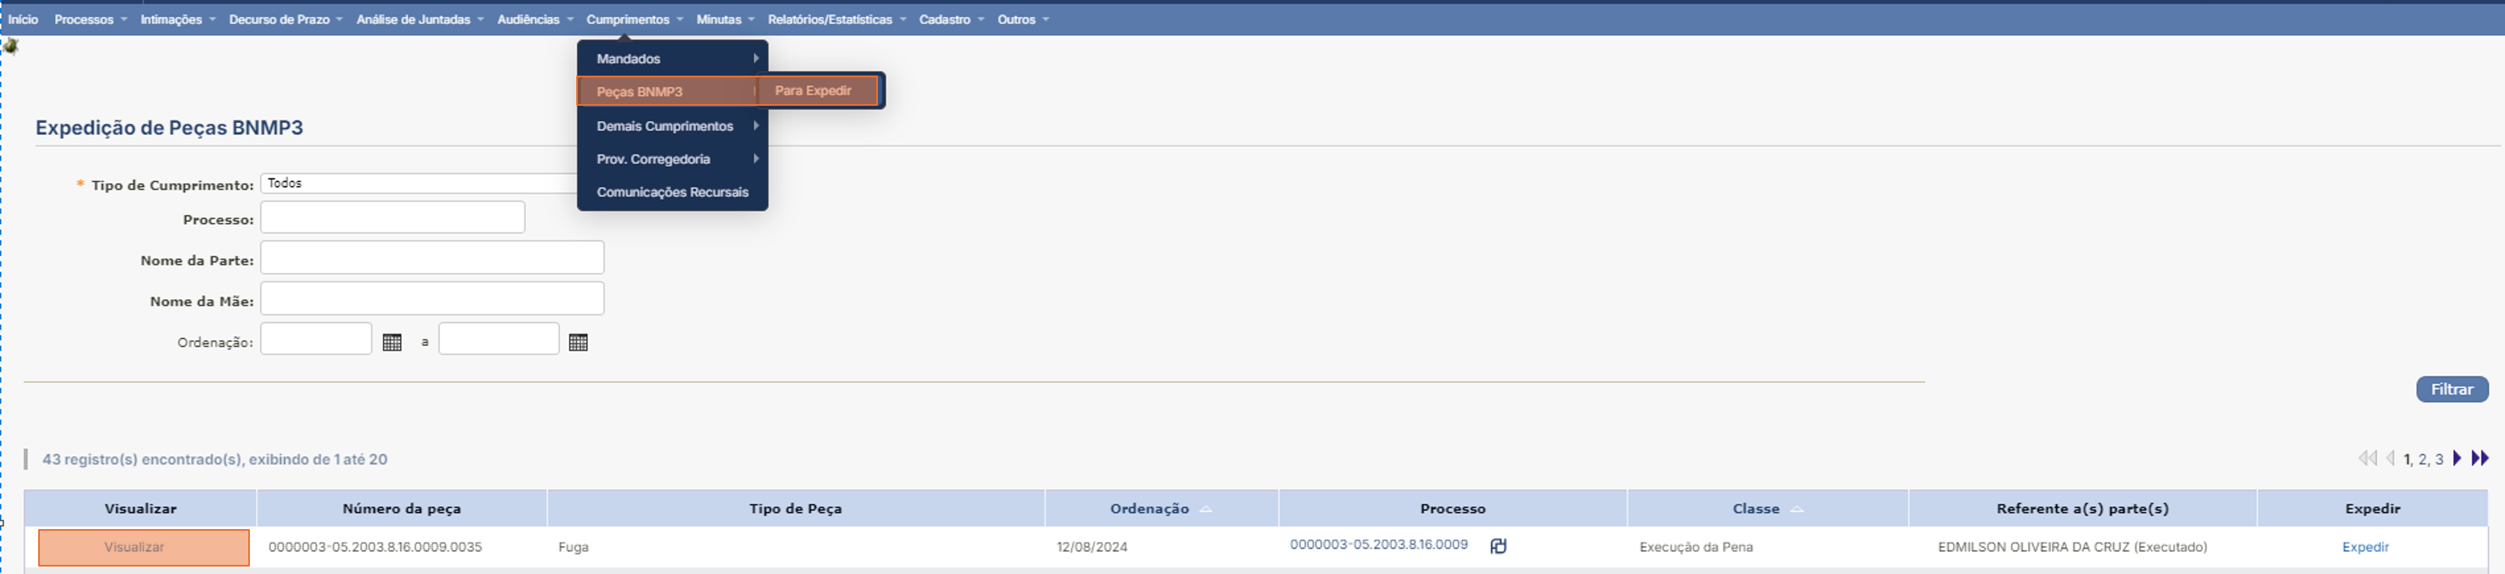Choose Para Expedir submenu item
The height and width of the screenshot is (574, 2505).
point(818,90)
